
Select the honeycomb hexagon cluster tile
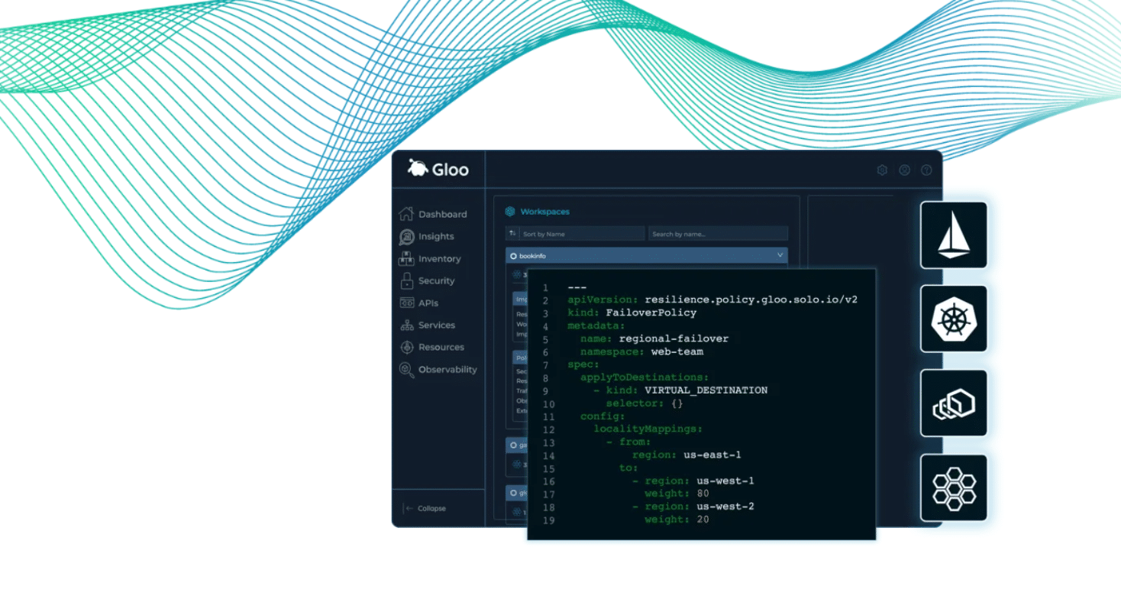(954, 488)
